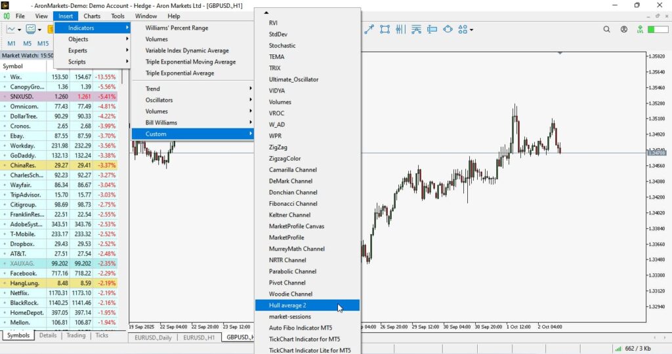Click the trendline drawing tool icon
This screenshot has height=354, width=672.
369,29
